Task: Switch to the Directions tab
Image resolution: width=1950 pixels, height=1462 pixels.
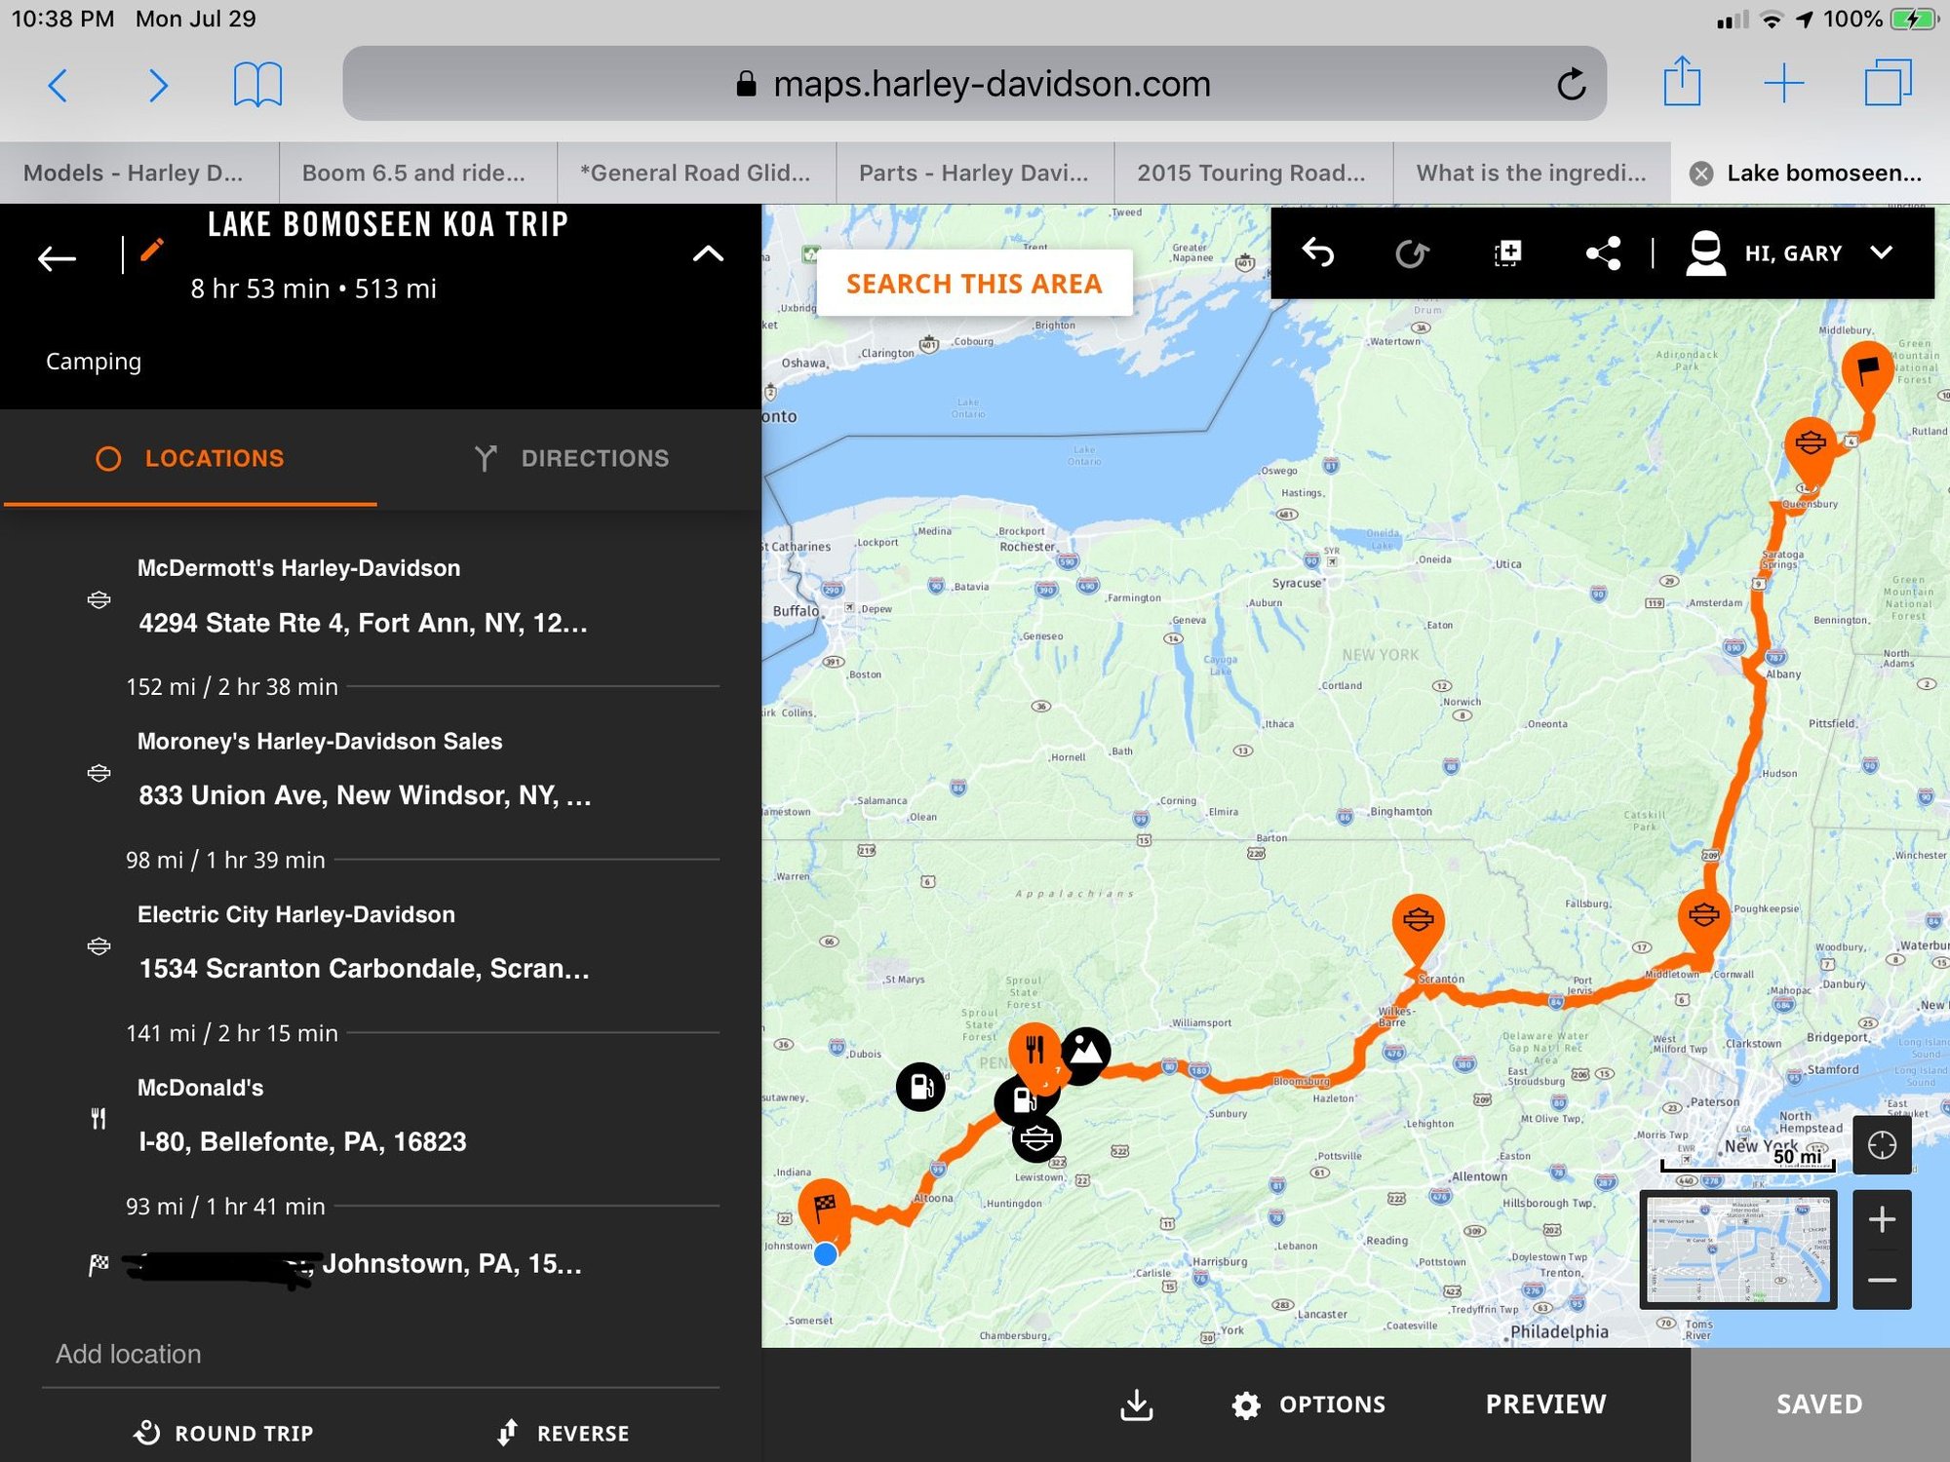Action: point(571,458)
